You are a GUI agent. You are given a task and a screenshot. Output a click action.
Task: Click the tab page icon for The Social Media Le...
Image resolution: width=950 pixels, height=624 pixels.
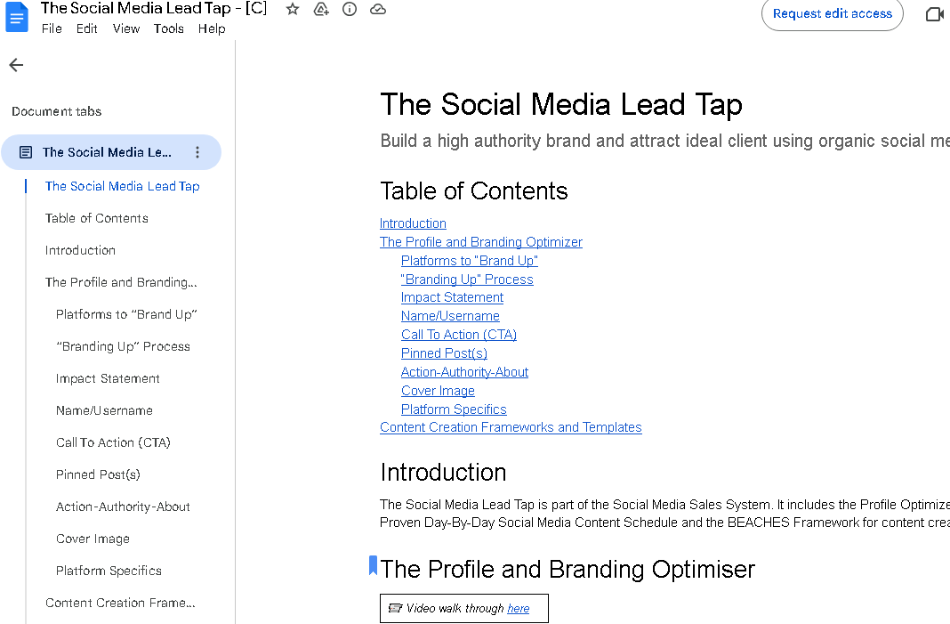[26, 152]
